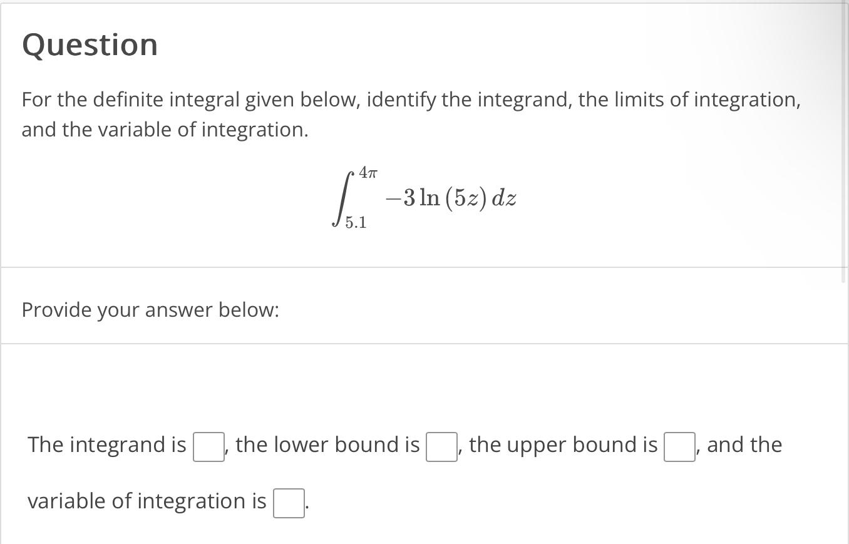Screen dimensions: 849x544
Task: Select the variable of integration answer box
Action: (x=288, y=502)
